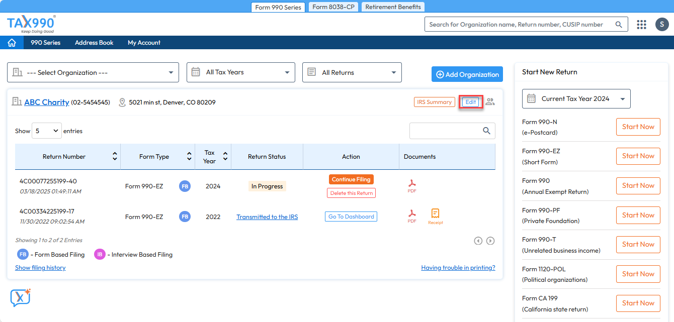Open Current Tax Year 2024 dropdown
674x322 pixels.
click(576, 99)
